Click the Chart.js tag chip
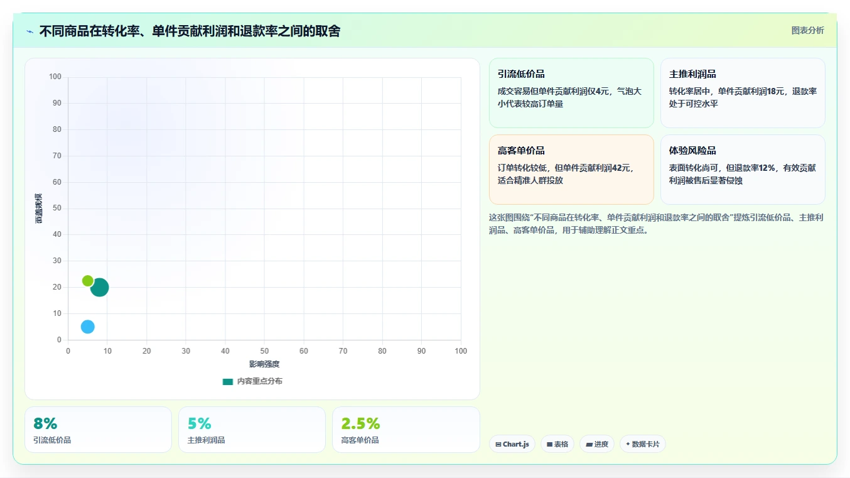 tap(512, 444)
